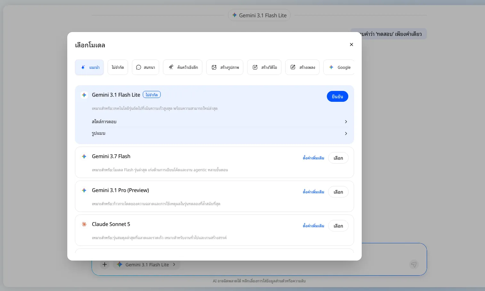
Task: Select the สร้างเพลง music tab
Action: (302, 67)
